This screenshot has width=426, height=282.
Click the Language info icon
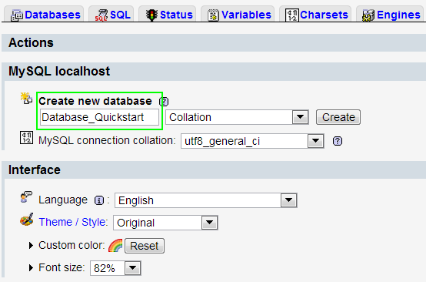coord(99,200)
